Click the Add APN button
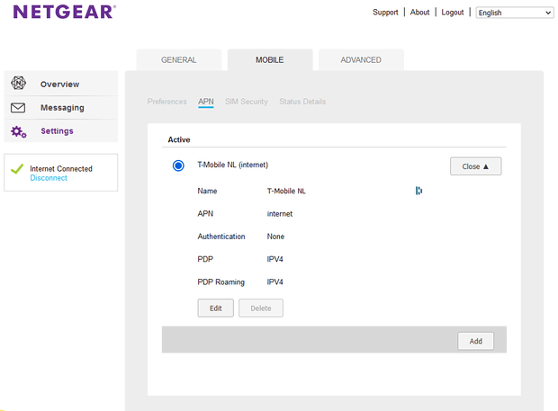 [475, 341]
